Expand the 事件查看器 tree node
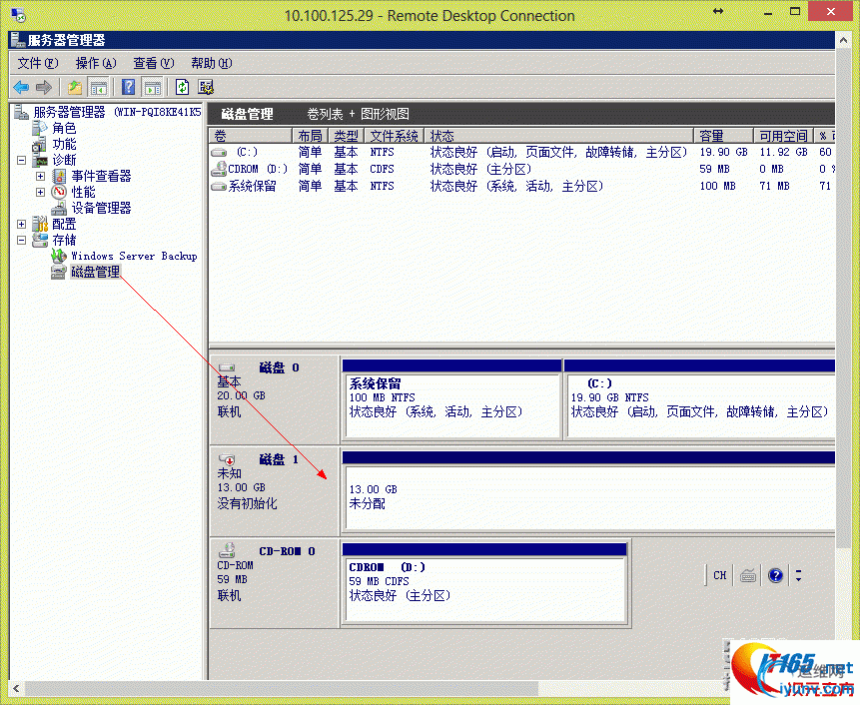This screenshot has height=705, width=860. 40,177
